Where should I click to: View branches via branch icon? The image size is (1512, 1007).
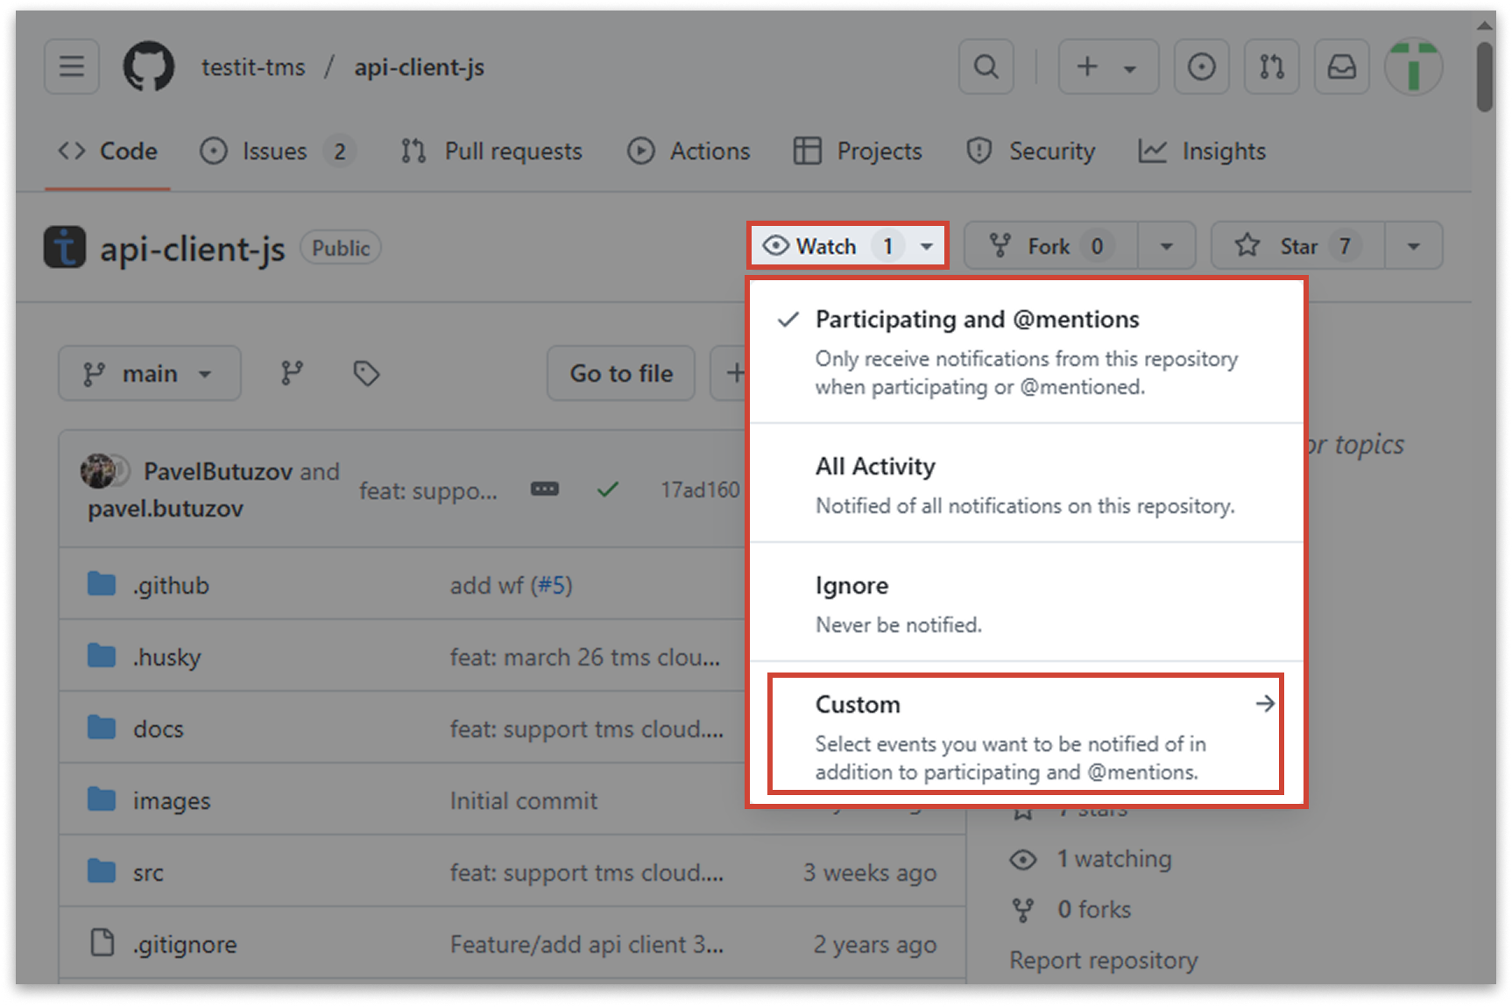(292, 373)
